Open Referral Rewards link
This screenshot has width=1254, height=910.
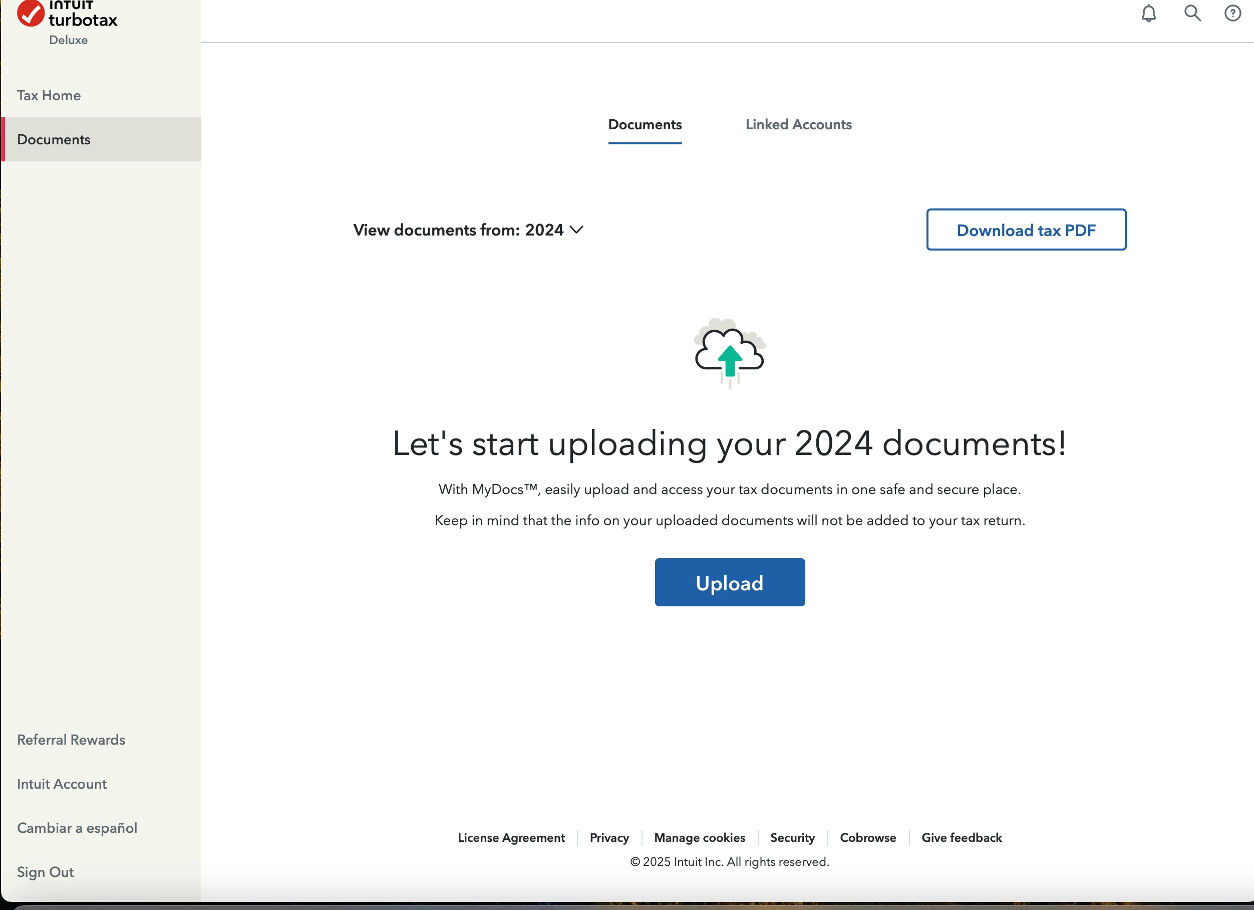71,740
